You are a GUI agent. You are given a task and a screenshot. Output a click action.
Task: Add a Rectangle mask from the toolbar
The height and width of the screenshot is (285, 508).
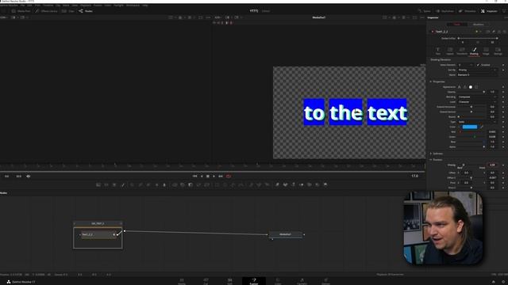[217, 184]
